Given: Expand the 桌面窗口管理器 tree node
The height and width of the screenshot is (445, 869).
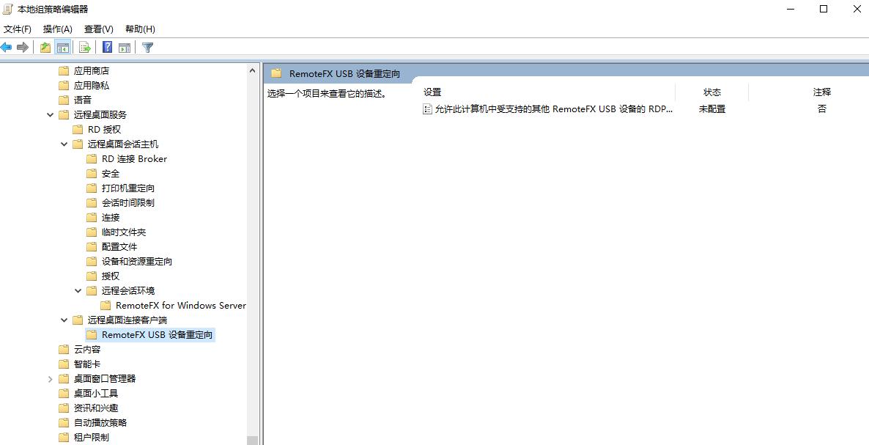Looking at the screenshot, I should click(50, 379).
